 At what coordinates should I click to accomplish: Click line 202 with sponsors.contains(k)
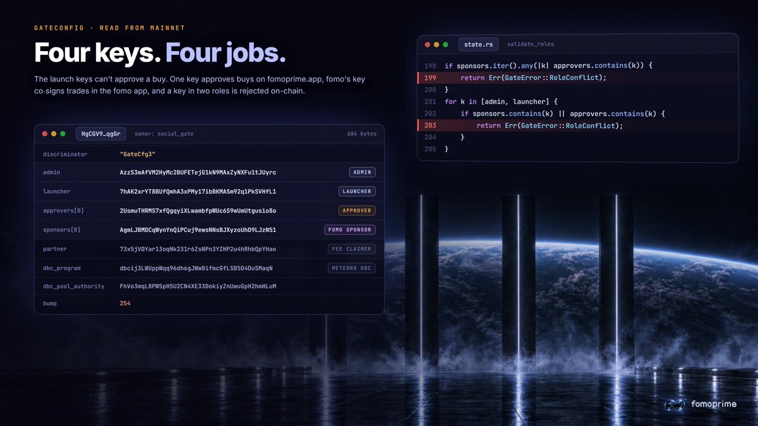563,114
